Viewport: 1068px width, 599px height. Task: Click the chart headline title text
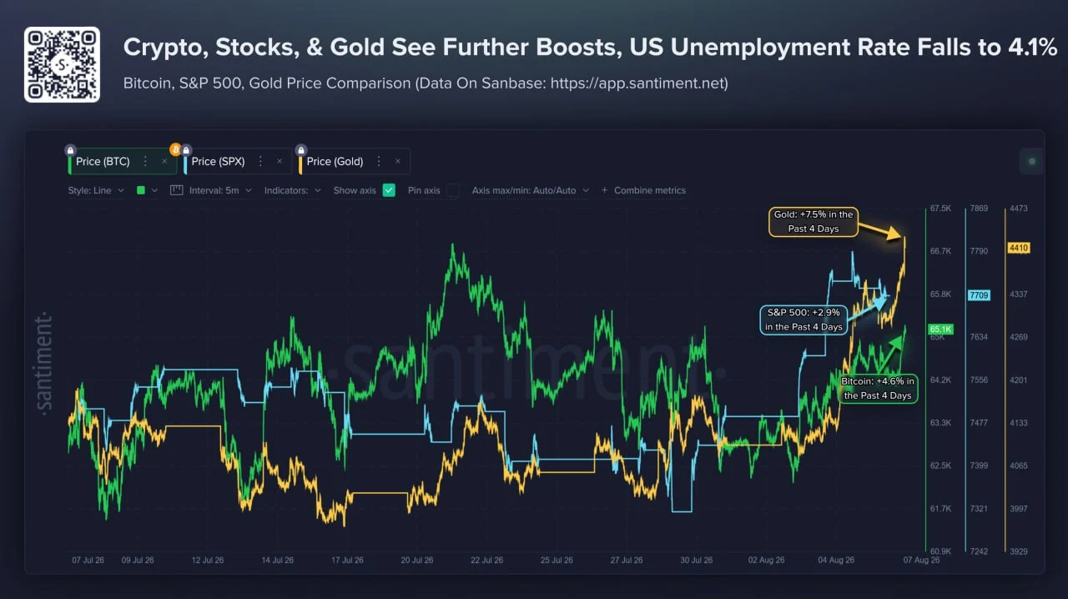[x=590, y=48]
